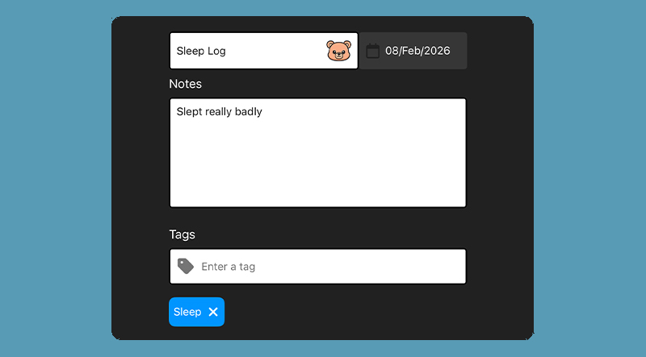This screenshot has width=646, height=357.
Task: Click the blue background outside the card
Action: 57,177
